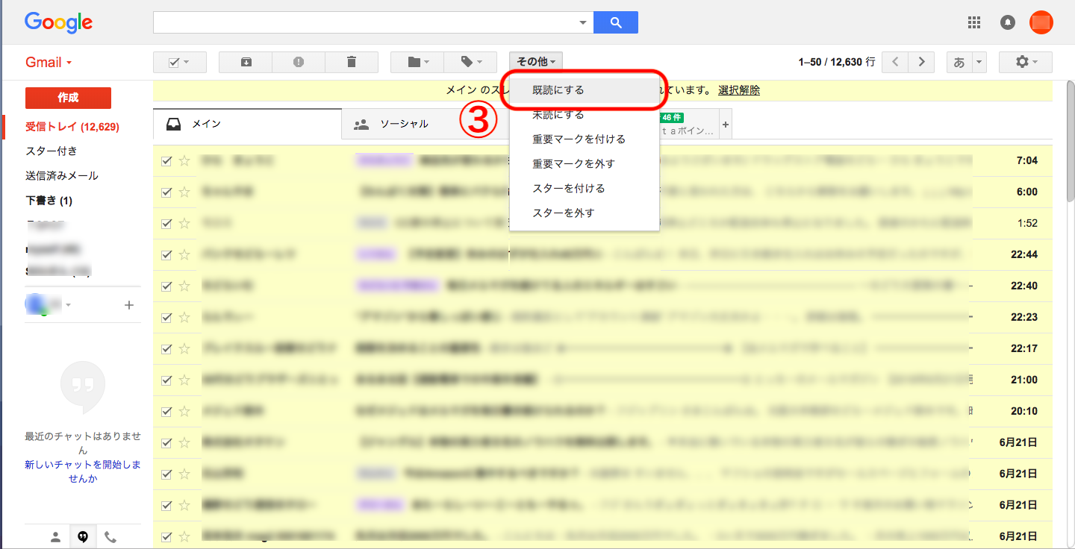Screen dimensions: 1075x549
Task: Open the Google apps grid
Action: pyautogui.click(x=973, y=22)
